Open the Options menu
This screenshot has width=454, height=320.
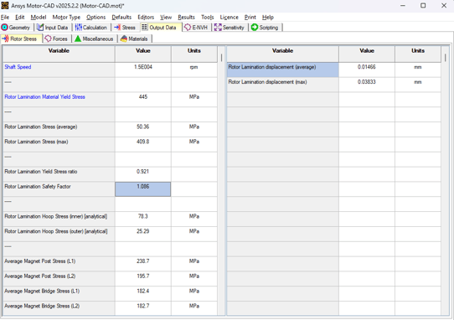96,18
